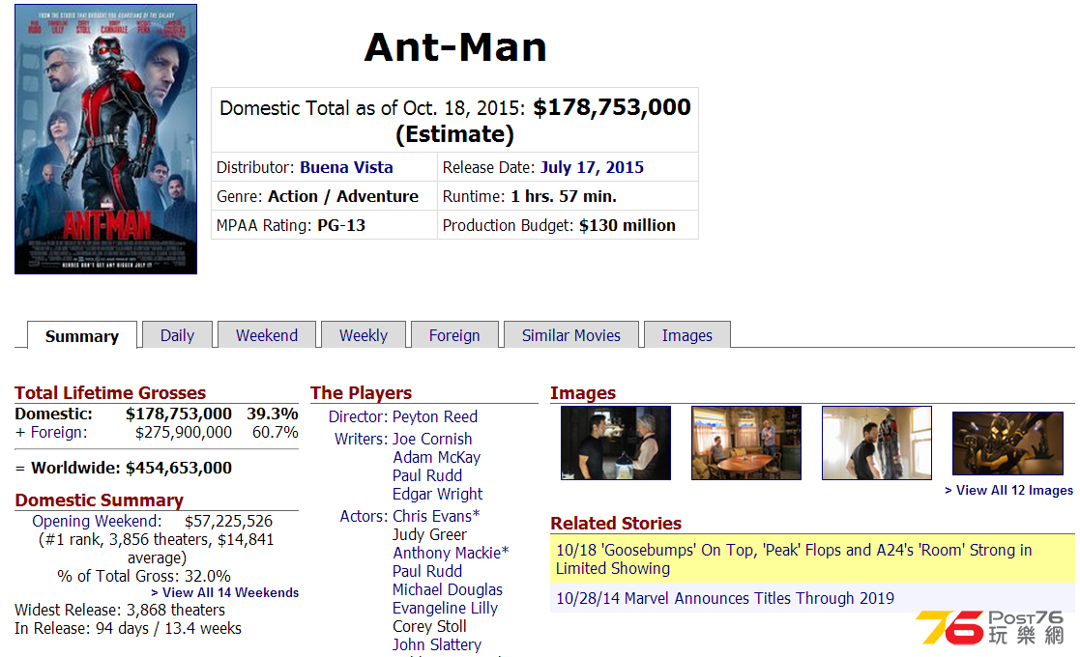1080x657 pixels.
Task: Open the July 17, 2015 release date link
Action: pos(593,167)
